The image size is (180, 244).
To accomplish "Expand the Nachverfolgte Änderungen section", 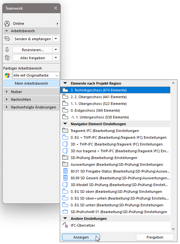I will [7, 107].
